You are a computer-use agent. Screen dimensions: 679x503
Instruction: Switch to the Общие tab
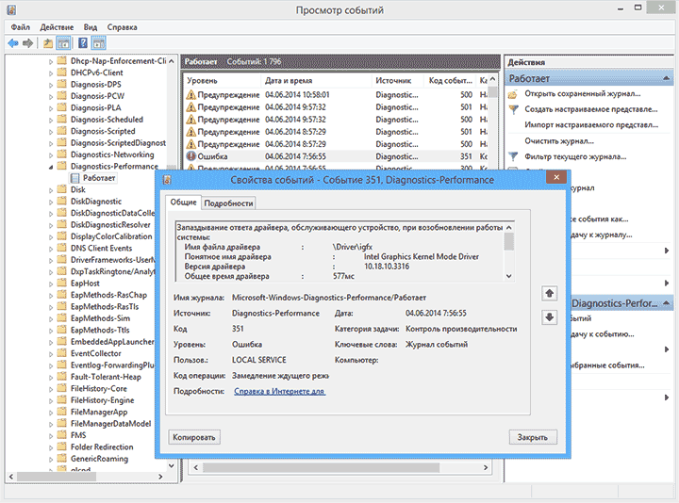point(183,202)
